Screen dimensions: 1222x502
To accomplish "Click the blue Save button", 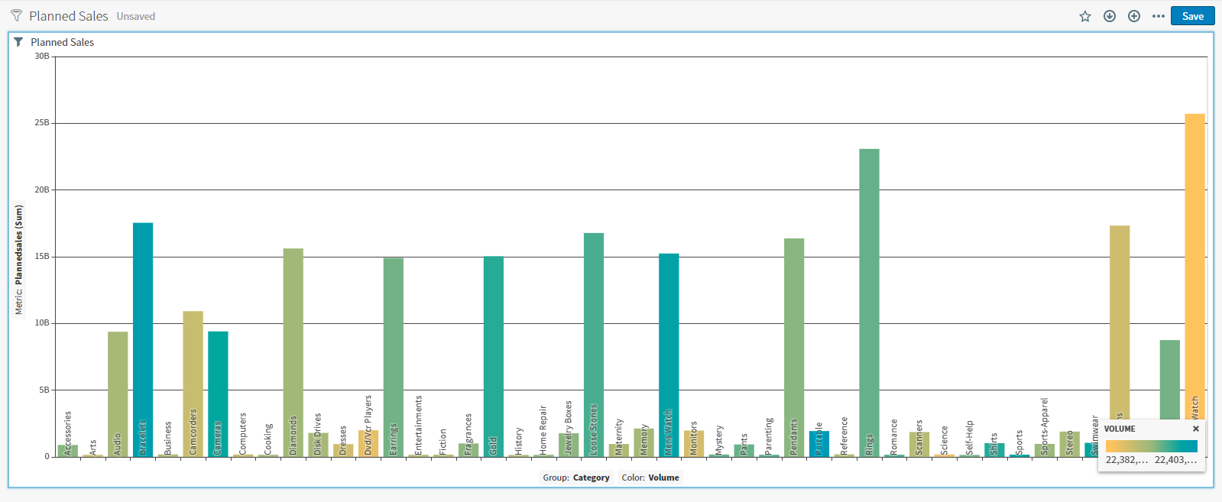I will [x=1192, y=16].
